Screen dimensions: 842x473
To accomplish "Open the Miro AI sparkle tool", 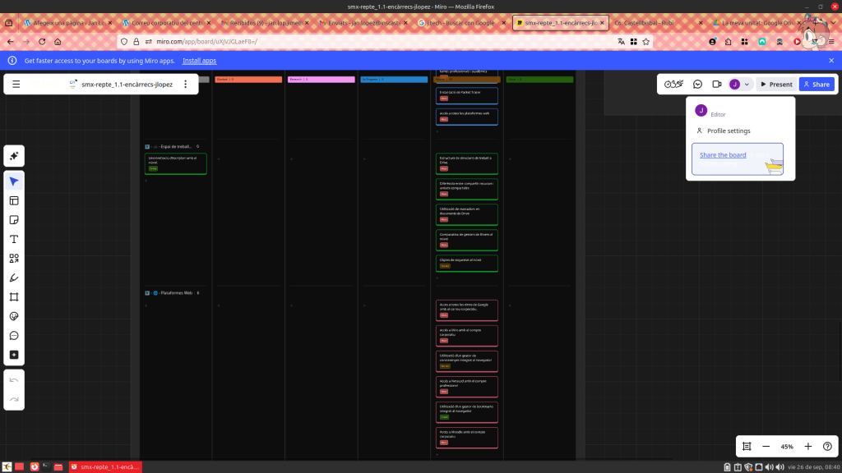I will click(14, 156).
